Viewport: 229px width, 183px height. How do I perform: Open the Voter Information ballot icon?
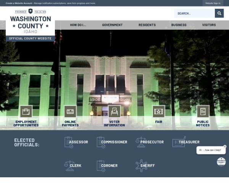114,112
